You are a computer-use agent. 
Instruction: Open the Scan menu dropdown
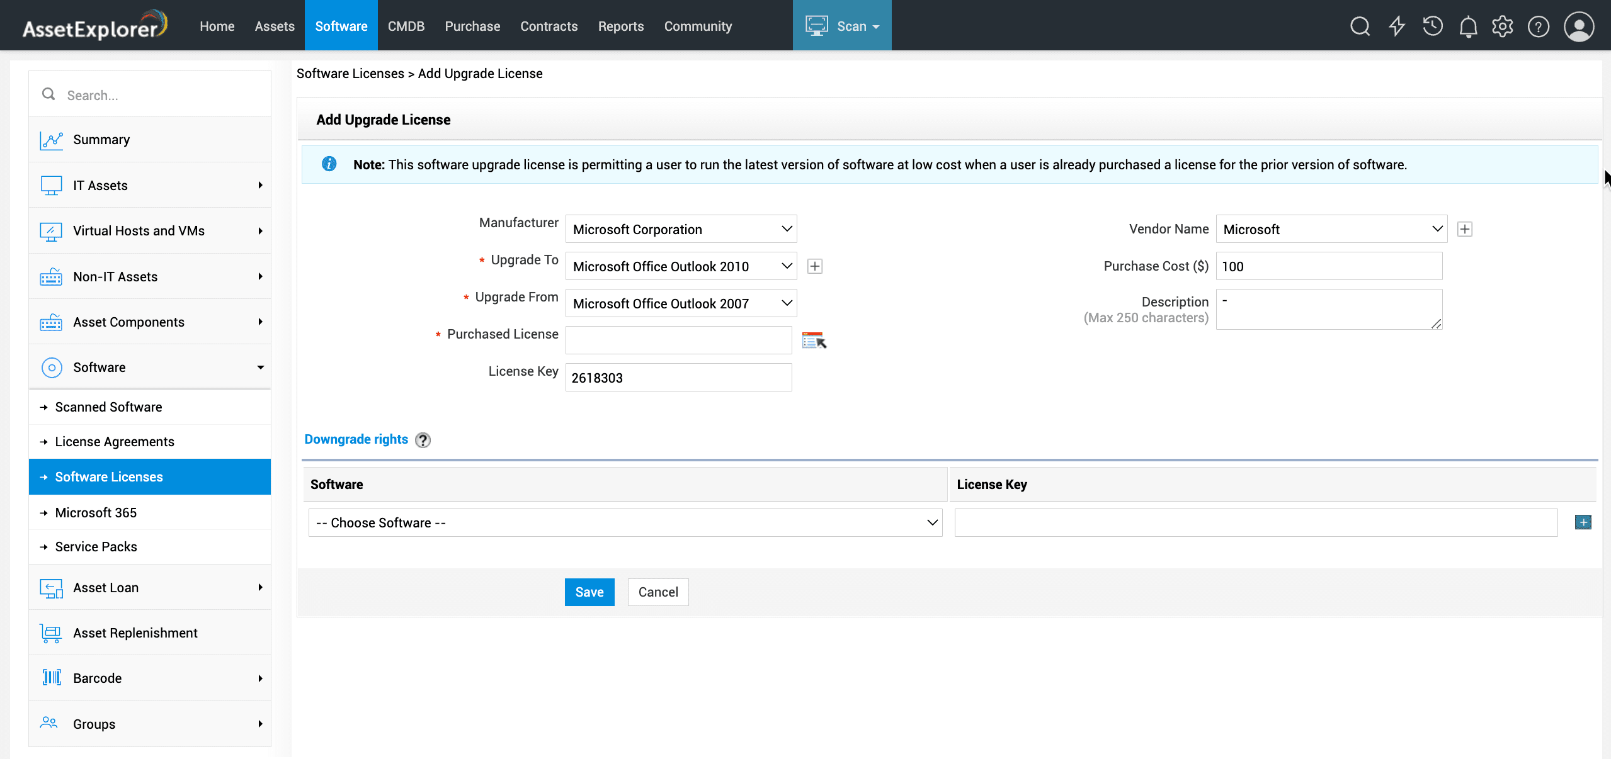842,26
